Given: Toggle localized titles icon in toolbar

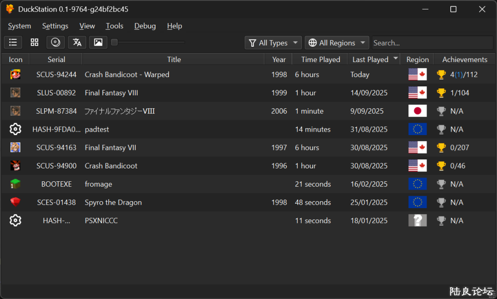Looking at the screenshot, I should point(77,43).
